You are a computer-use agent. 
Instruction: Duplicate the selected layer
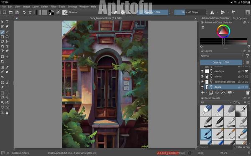pos(211,93)
